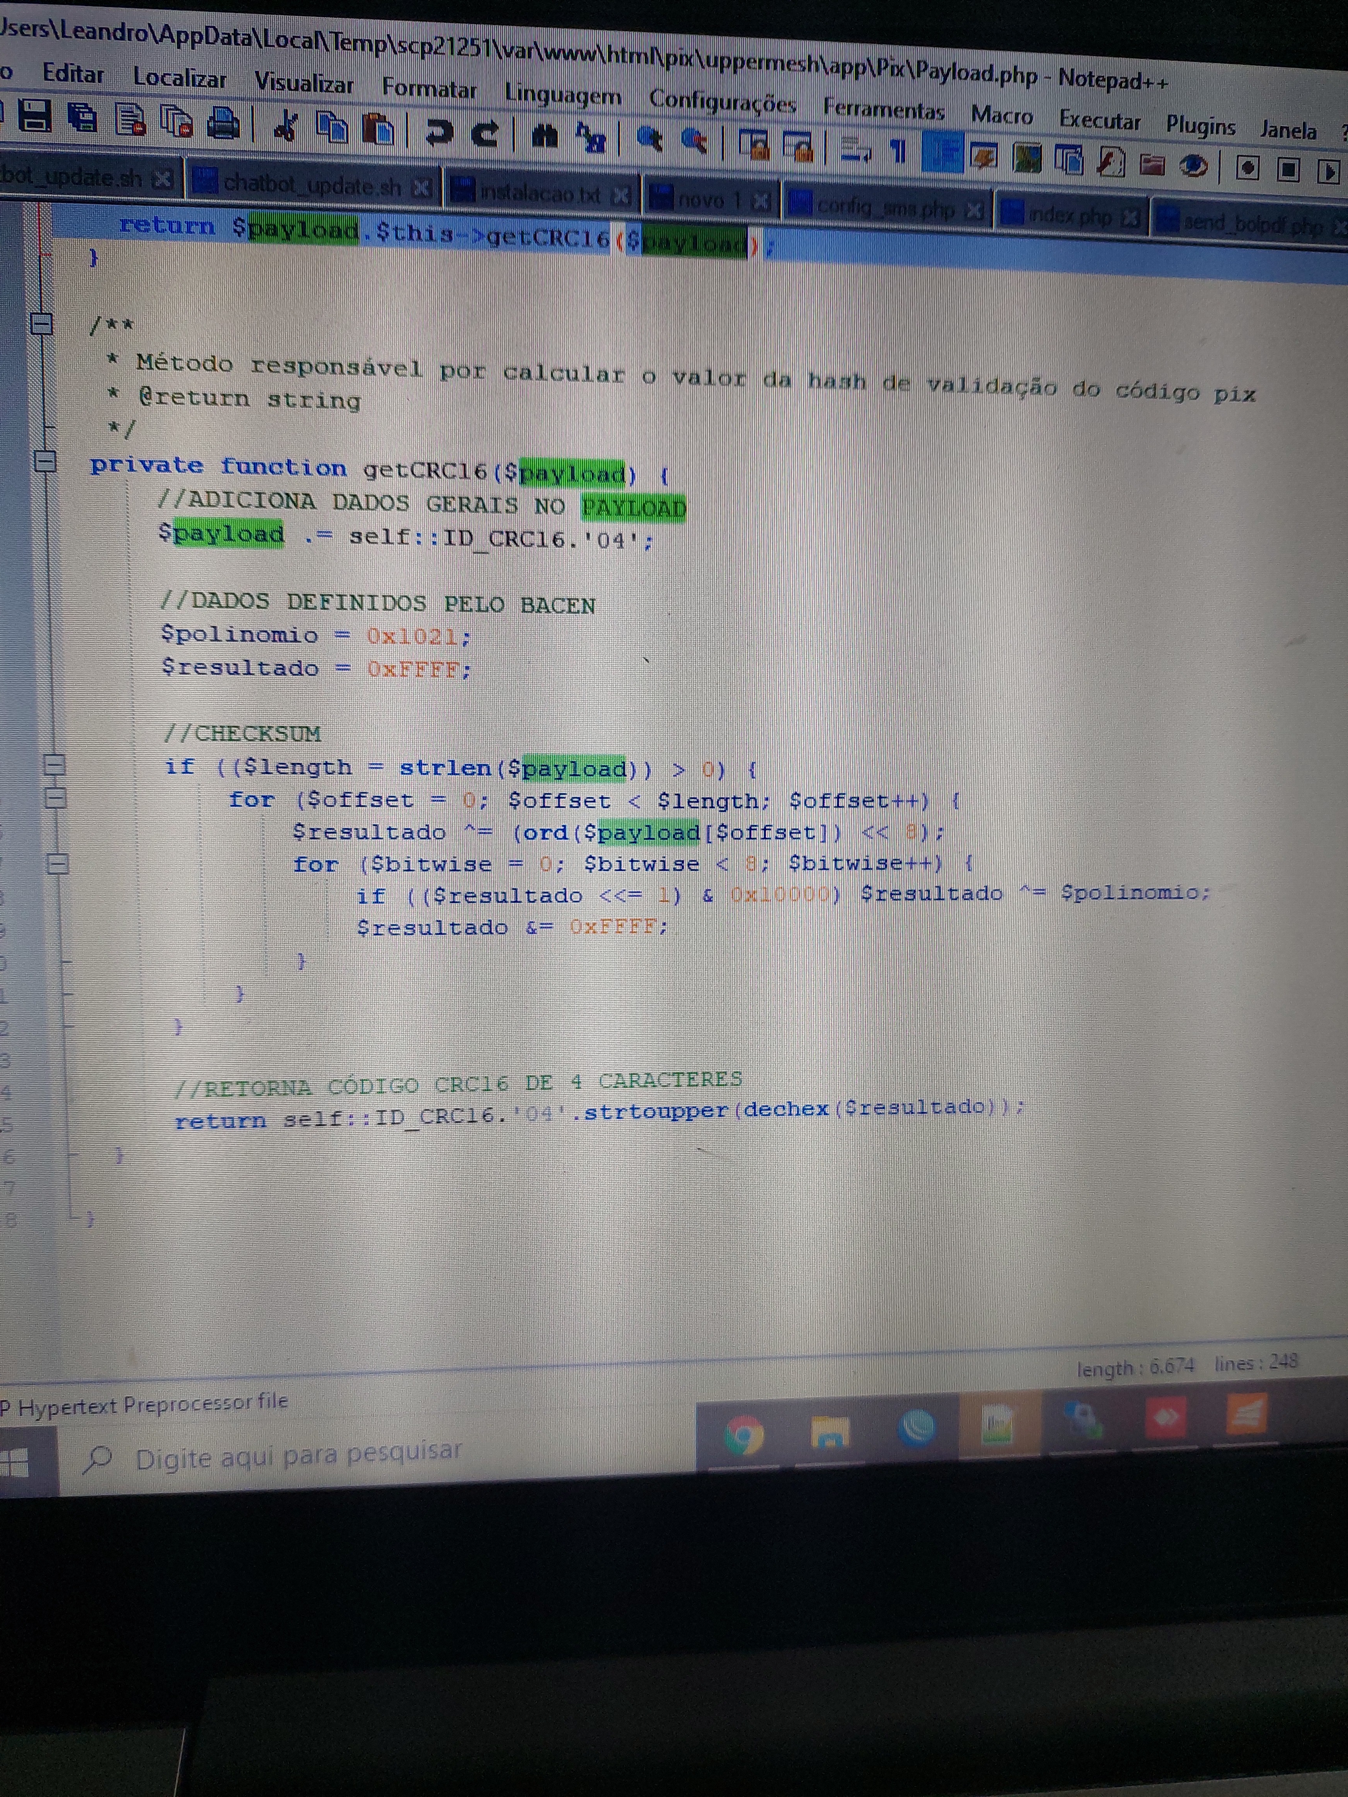Open the Executar menu
This screenshot has width=1348, height=1797.
[x=1099, y=120]
